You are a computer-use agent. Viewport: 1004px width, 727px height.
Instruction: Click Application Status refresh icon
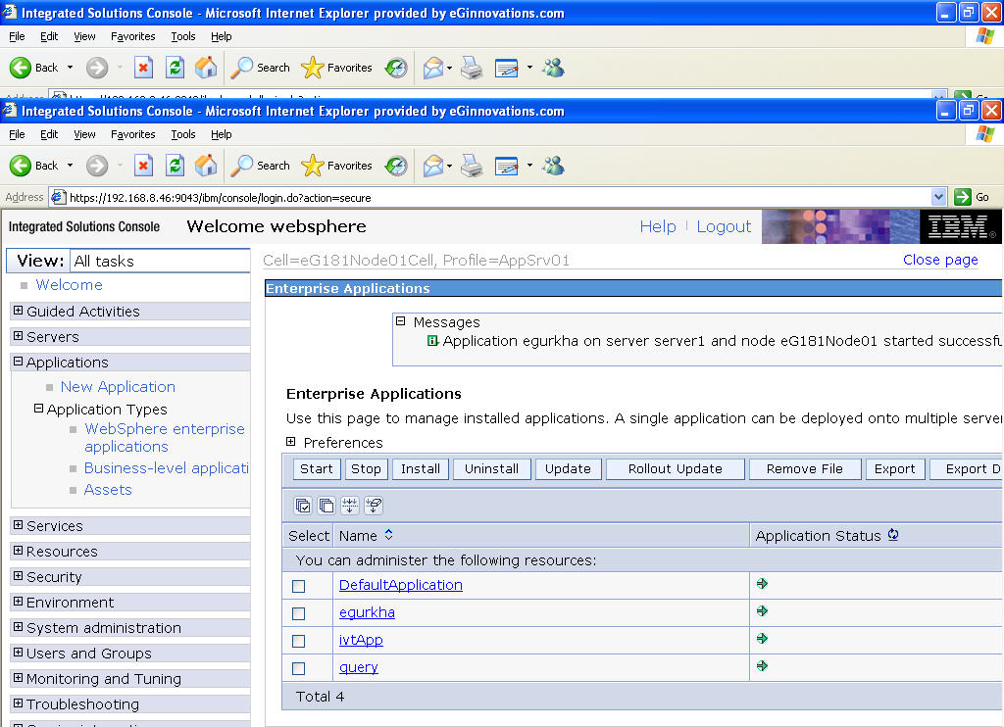coord(893,535)
